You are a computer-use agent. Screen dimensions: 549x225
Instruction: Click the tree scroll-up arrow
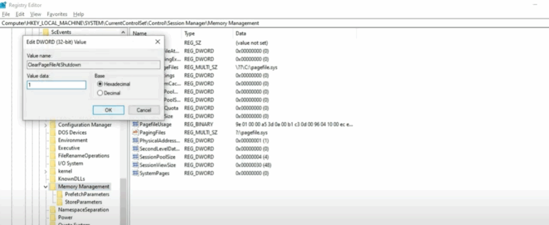click(x=123, y=32)
